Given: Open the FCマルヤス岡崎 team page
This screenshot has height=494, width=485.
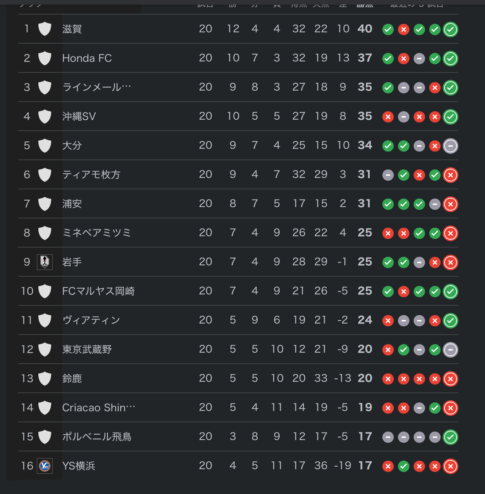Looking at the screenshot, I should pyautogui.click(x=98, y=291).
